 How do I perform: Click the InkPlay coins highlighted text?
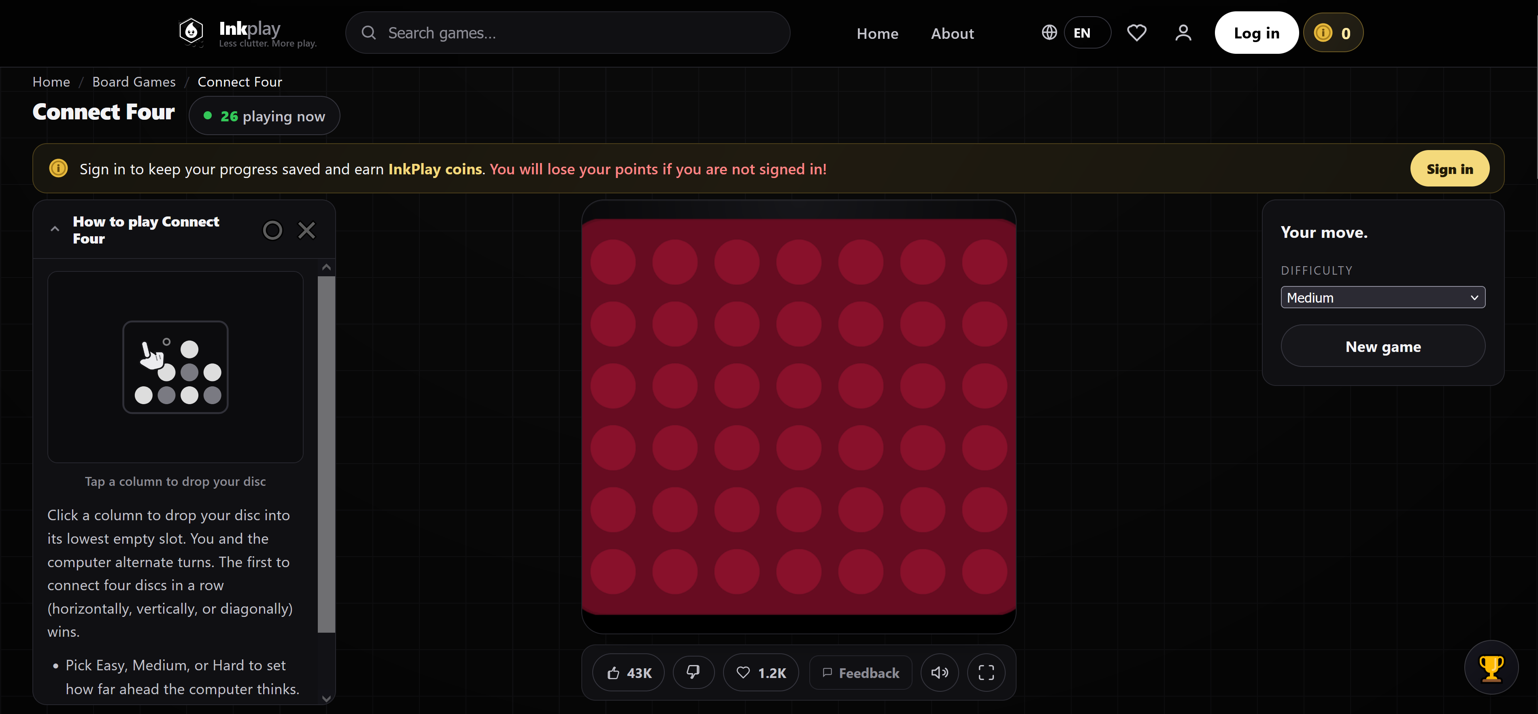(435, 169)
